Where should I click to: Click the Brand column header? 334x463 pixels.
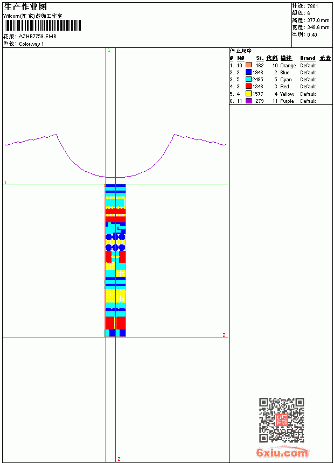pos(308,58)
